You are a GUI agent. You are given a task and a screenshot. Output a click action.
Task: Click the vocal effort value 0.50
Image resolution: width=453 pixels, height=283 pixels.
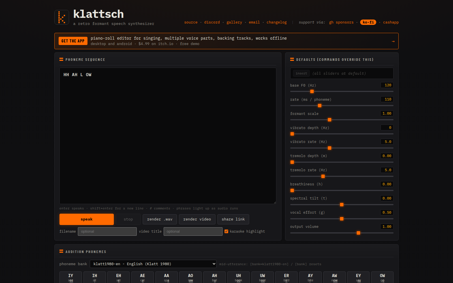click(387, 213)
